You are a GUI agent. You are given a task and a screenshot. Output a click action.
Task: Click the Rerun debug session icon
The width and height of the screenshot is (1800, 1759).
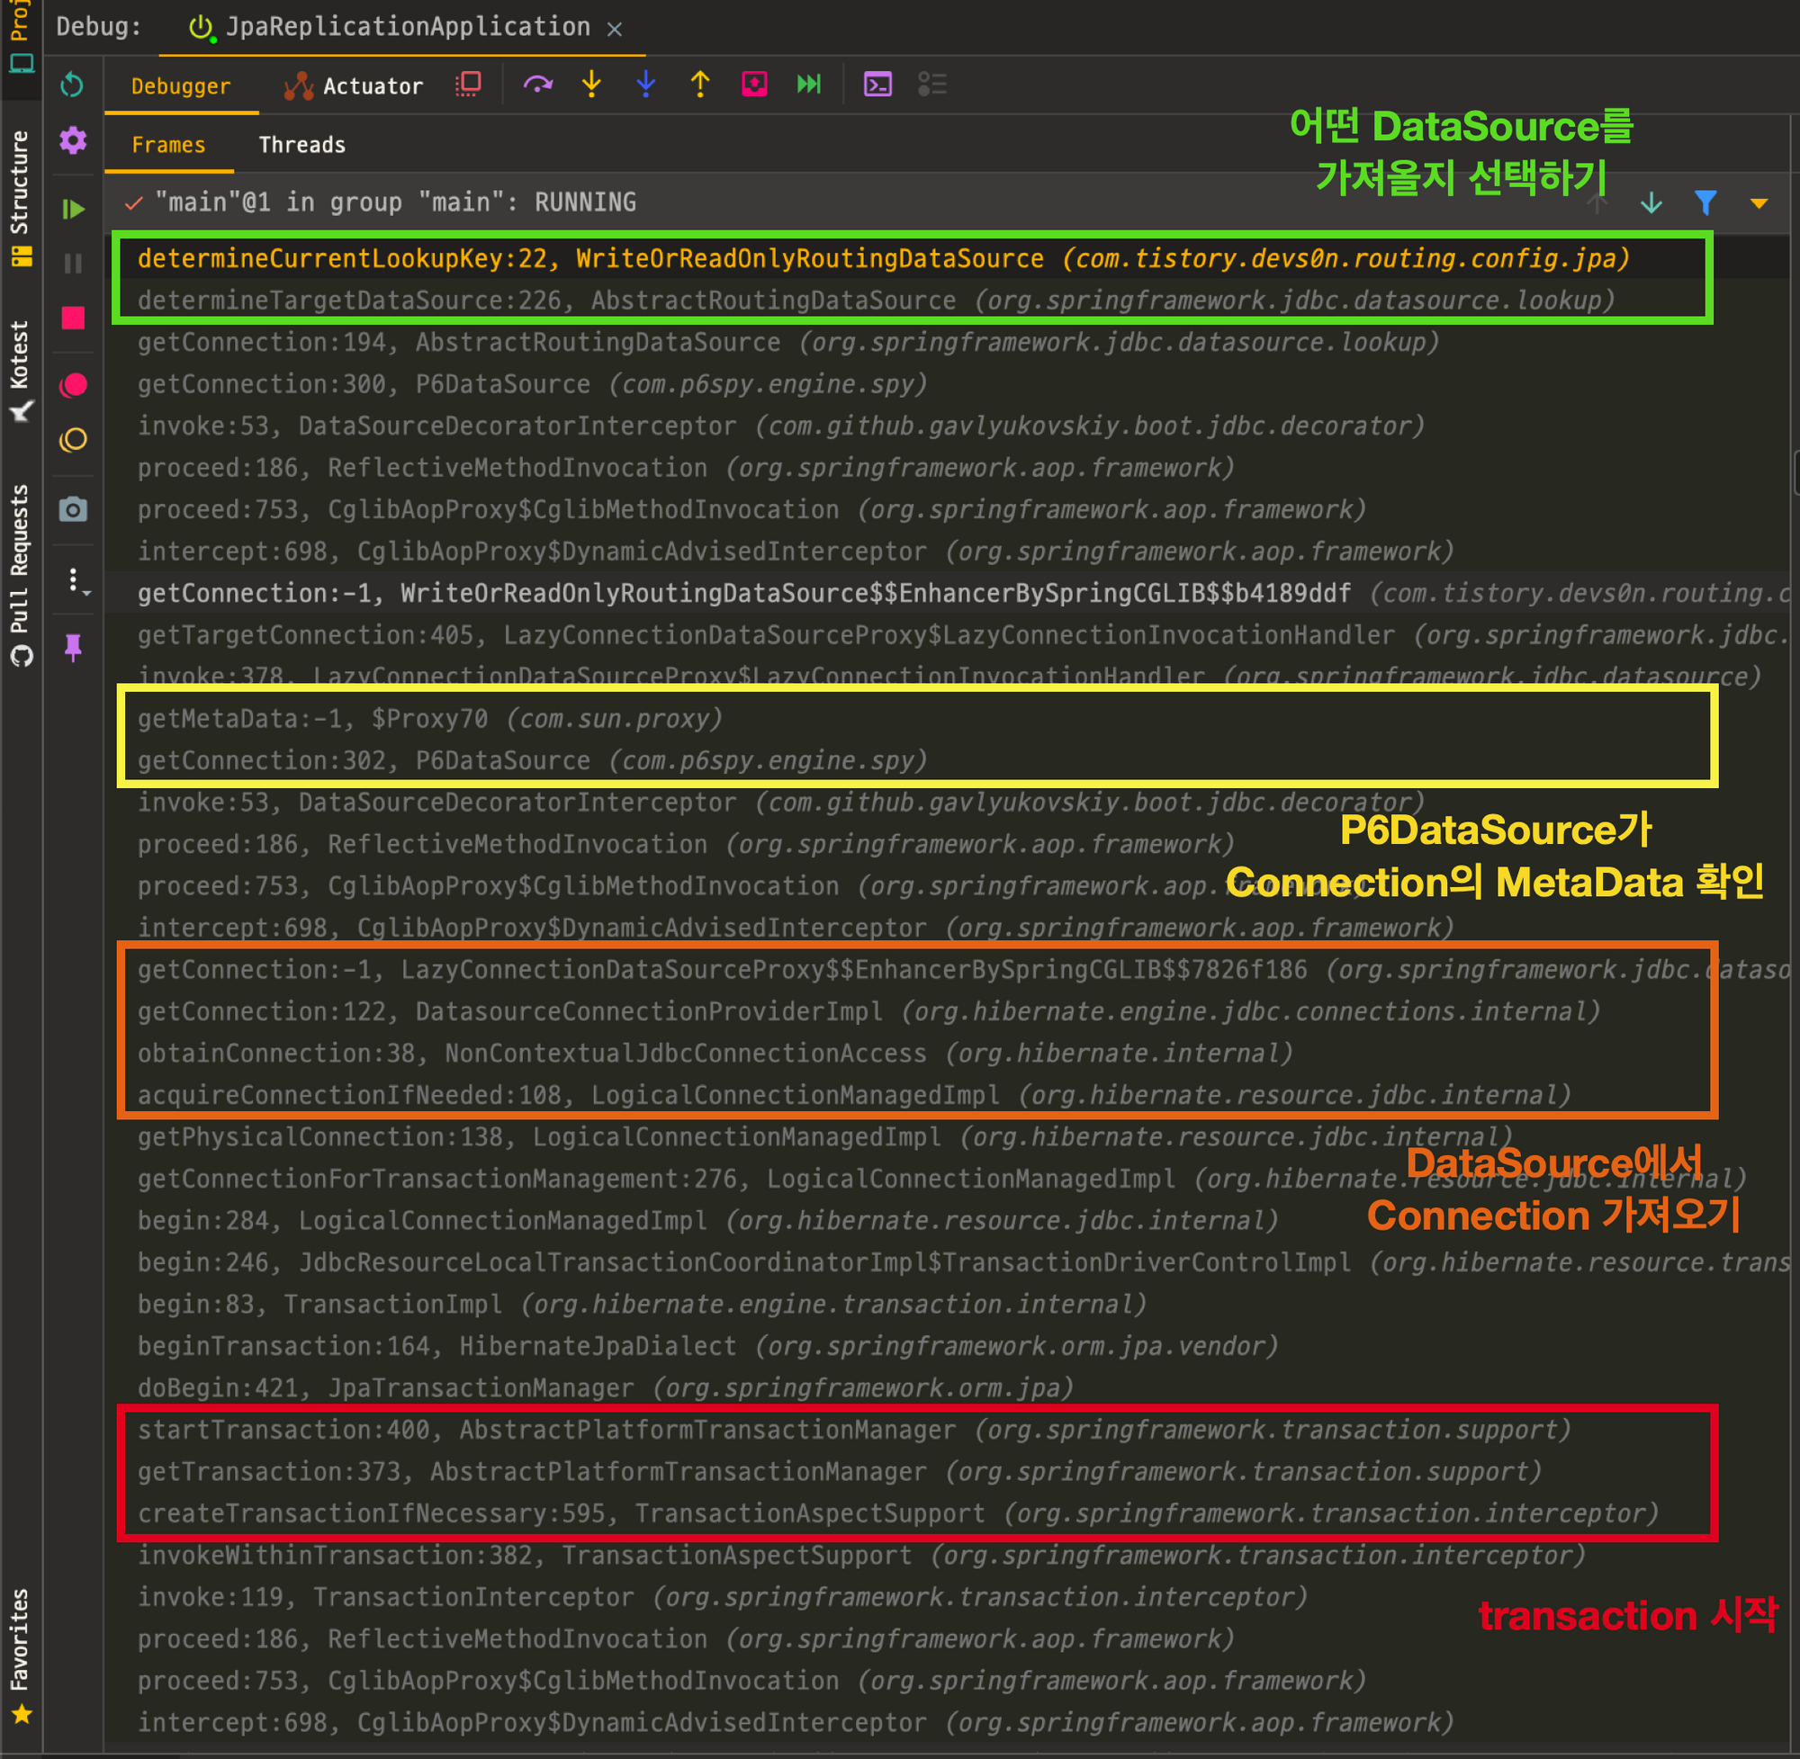click(72, 85)
